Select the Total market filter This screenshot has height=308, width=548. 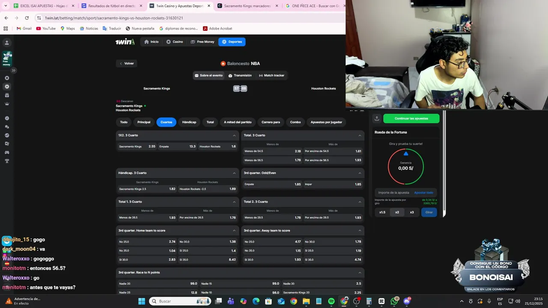point(210,122)
